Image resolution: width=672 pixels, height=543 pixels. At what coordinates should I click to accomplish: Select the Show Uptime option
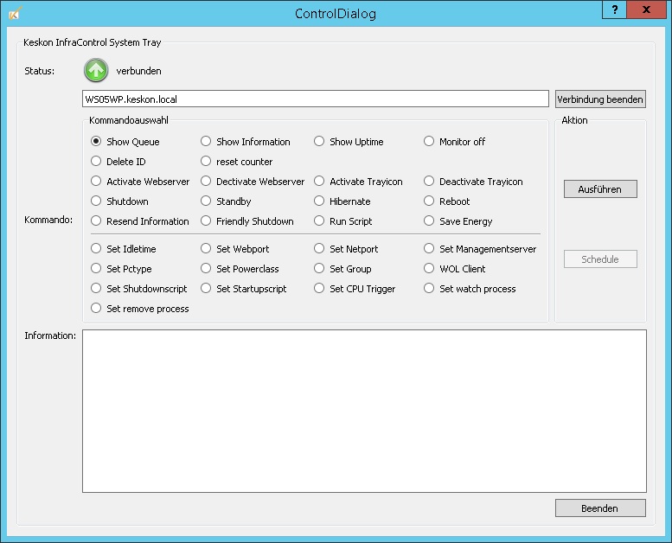tap(319, 142)
